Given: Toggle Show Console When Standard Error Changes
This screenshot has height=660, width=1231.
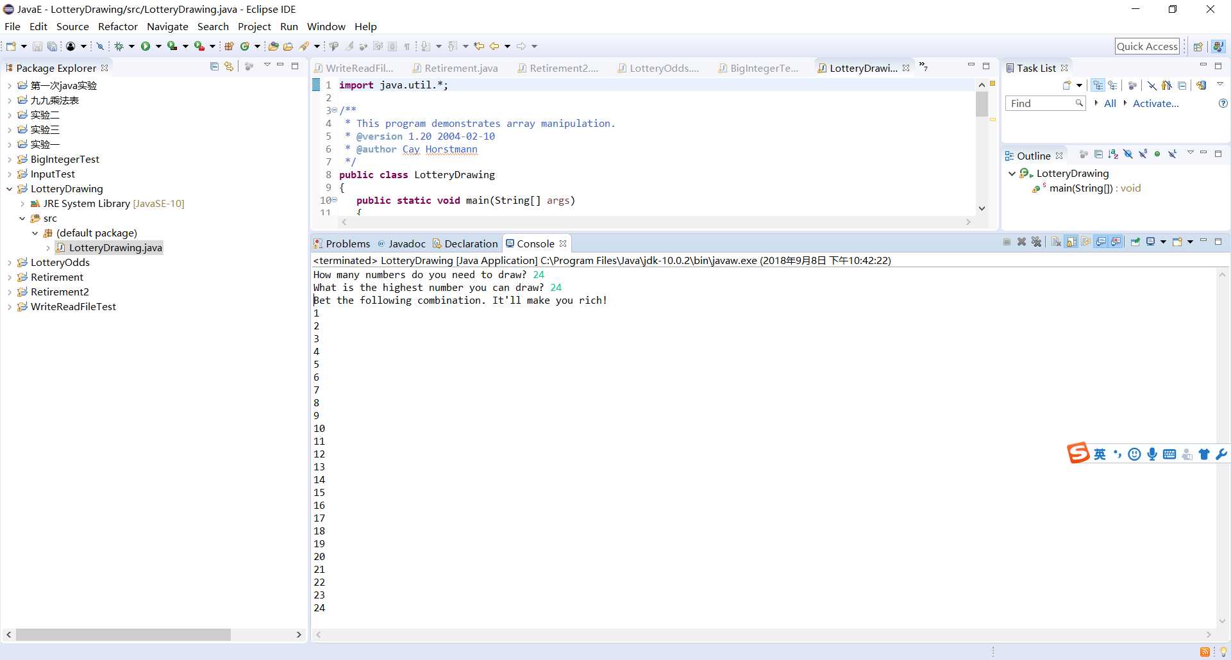Looking at the screenshot, I should click(1116, 242).
